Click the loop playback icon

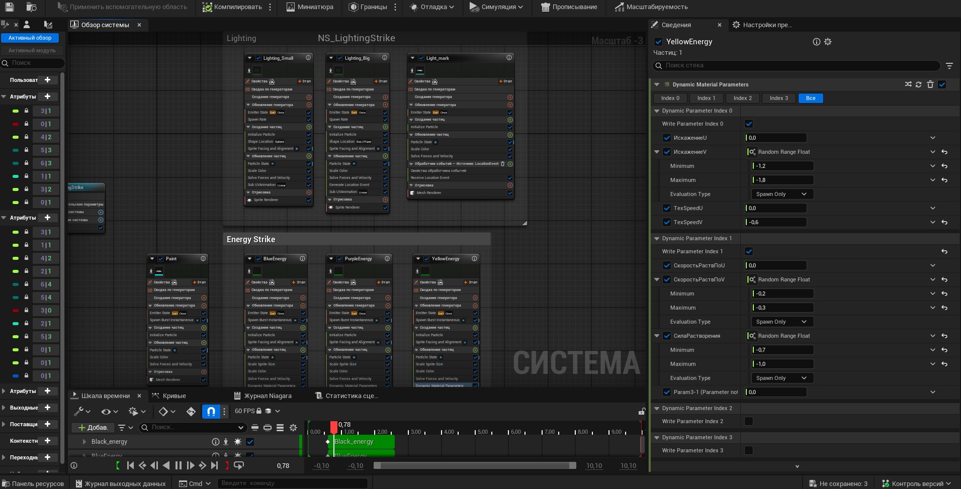point(239,465)
